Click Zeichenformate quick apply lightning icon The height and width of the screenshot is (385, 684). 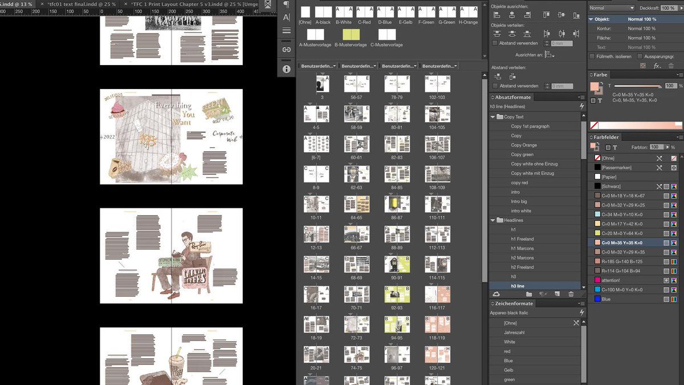(x=581, y=313)
